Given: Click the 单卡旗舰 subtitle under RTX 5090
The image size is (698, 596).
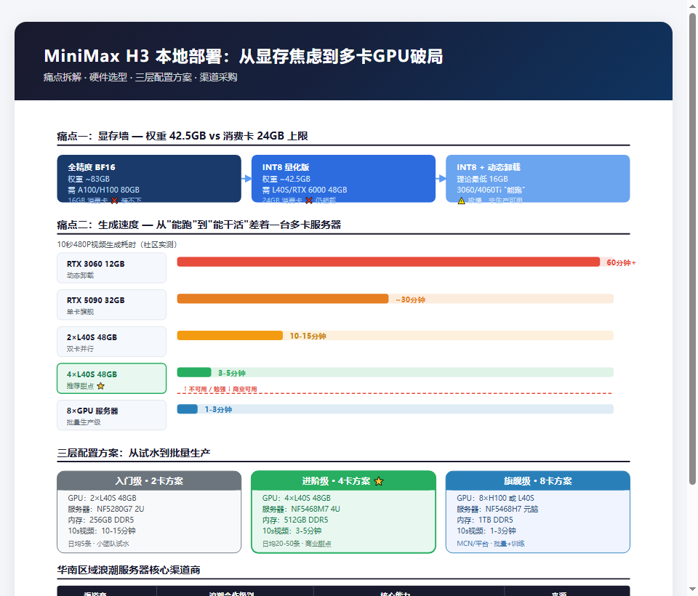Looking at the screenshot, I should click(80, 312).
